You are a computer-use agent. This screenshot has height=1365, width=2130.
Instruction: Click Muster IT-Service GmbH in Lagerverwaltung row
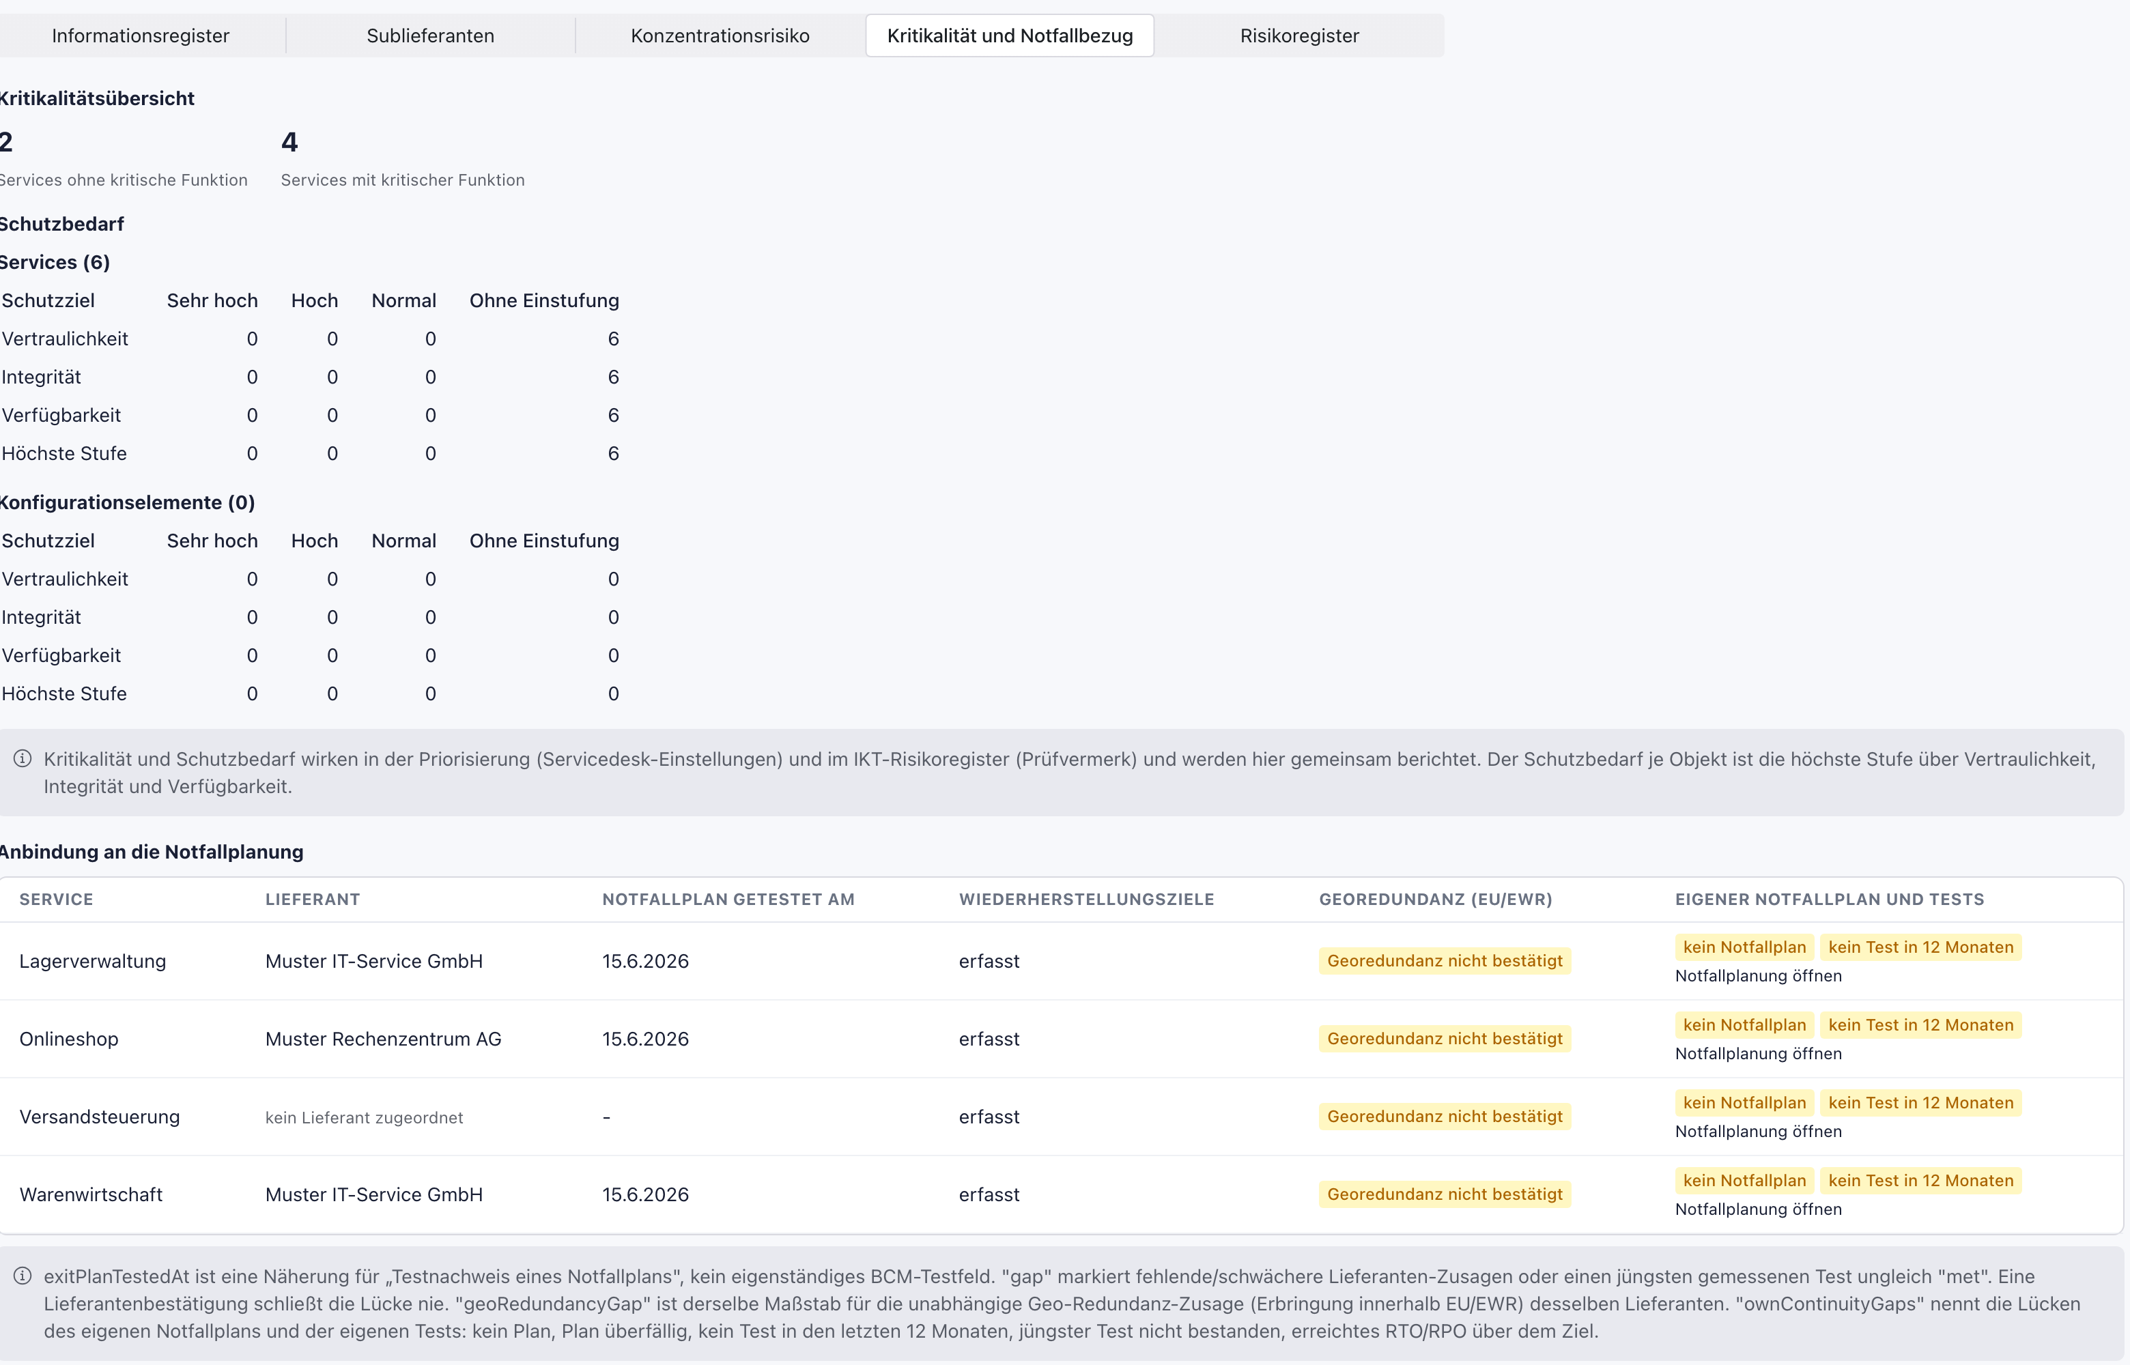[374, 961]
